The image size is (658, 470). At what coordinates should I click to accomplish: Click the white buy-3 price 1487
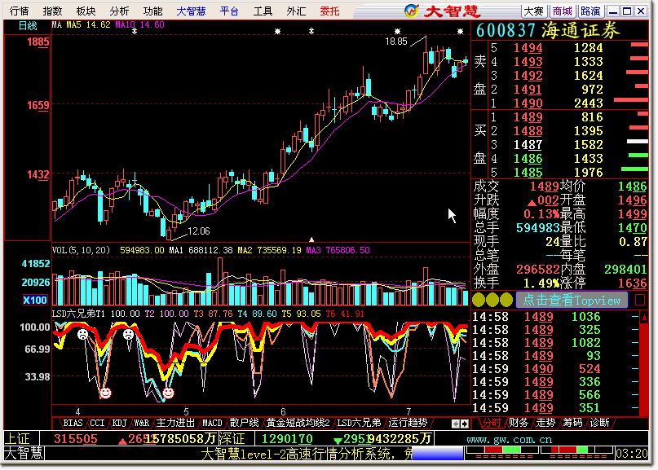(x=528, y=145)
